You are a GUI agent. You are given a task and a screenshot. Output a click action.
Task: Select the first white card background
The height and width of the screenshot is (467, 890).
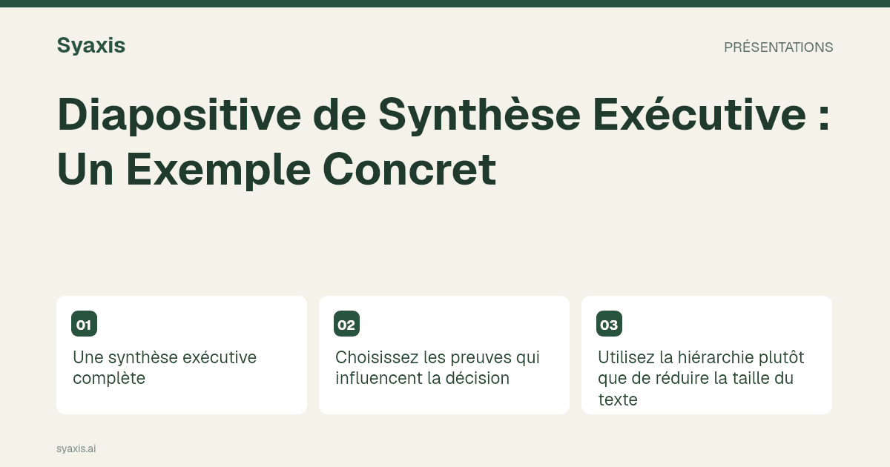pyautogui.click(x=182, y=355)
